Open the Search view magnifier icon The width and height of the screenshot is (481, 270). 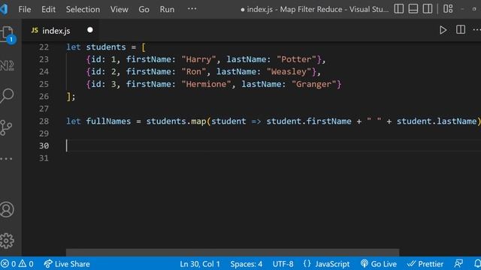point(7,95)
